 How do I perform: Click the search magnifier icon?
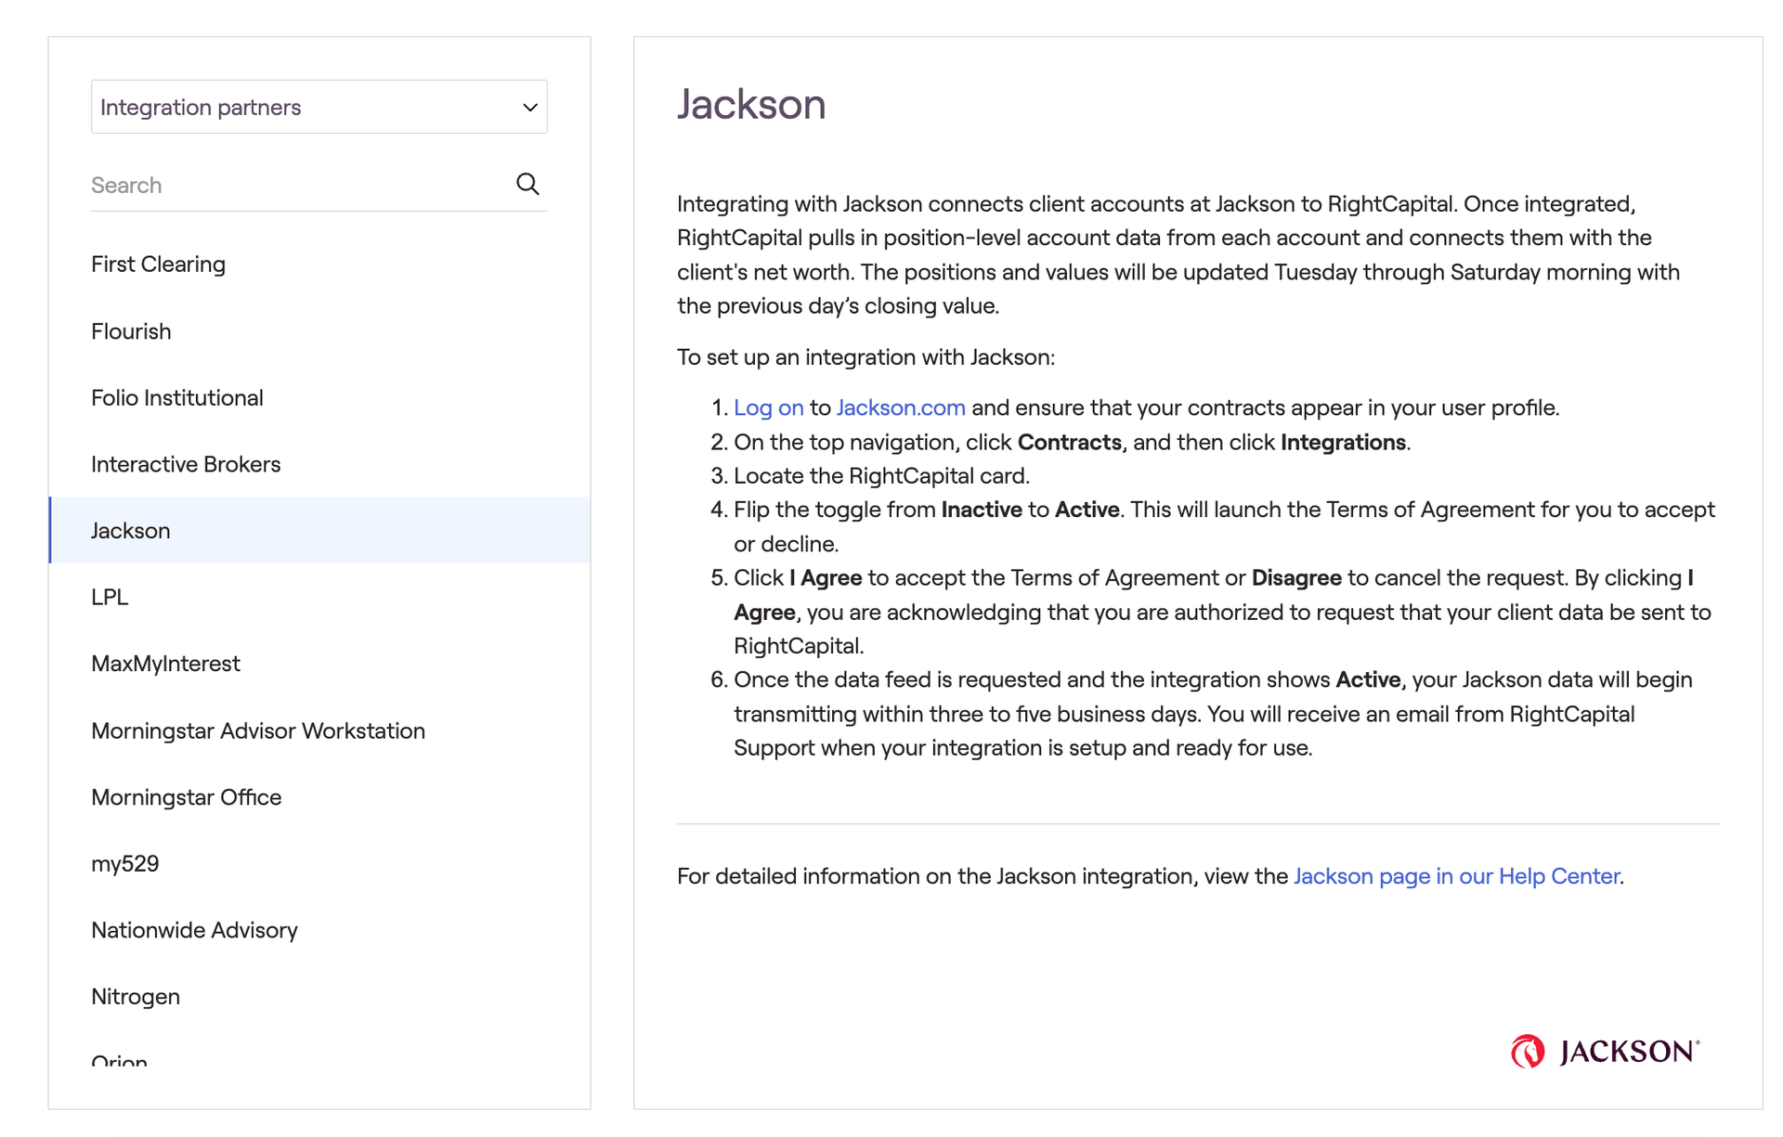point(527,184)
